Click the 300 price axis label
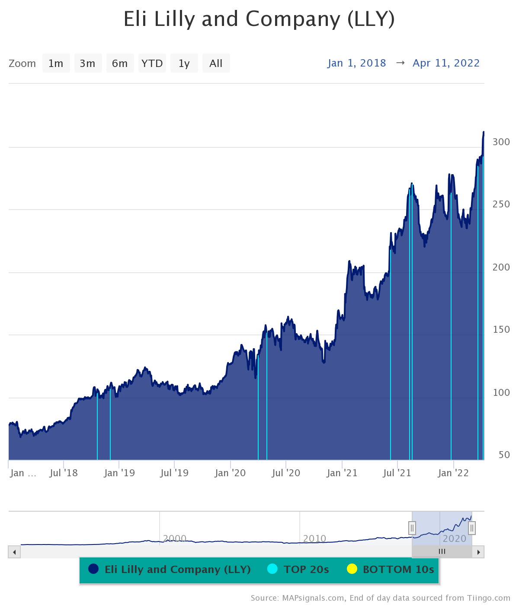Viewport: 519px width, 605px height. [501, 142]
